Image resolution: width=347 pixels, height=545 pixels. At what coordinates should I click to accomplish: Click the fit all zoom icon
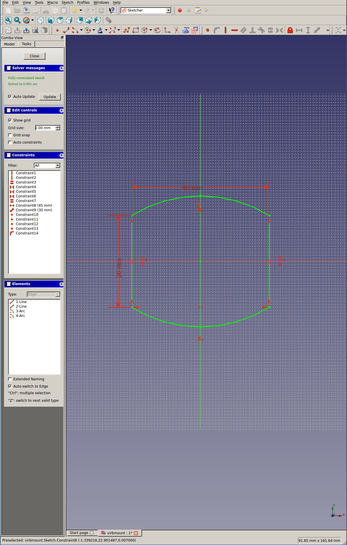point(8,20)
